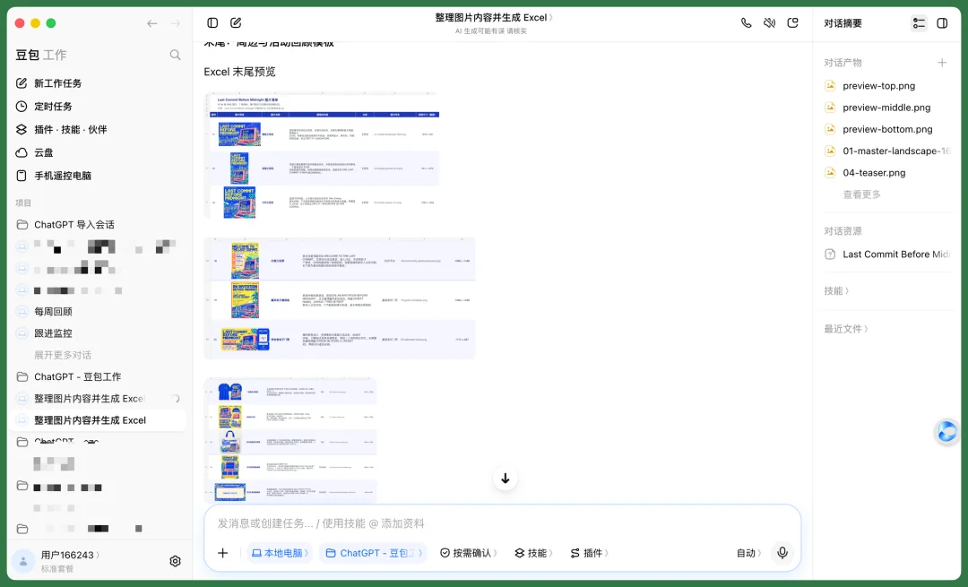Open the 自动 mode dropdown
This screenshot has height=587, width=968.
[x=748, y=553]
